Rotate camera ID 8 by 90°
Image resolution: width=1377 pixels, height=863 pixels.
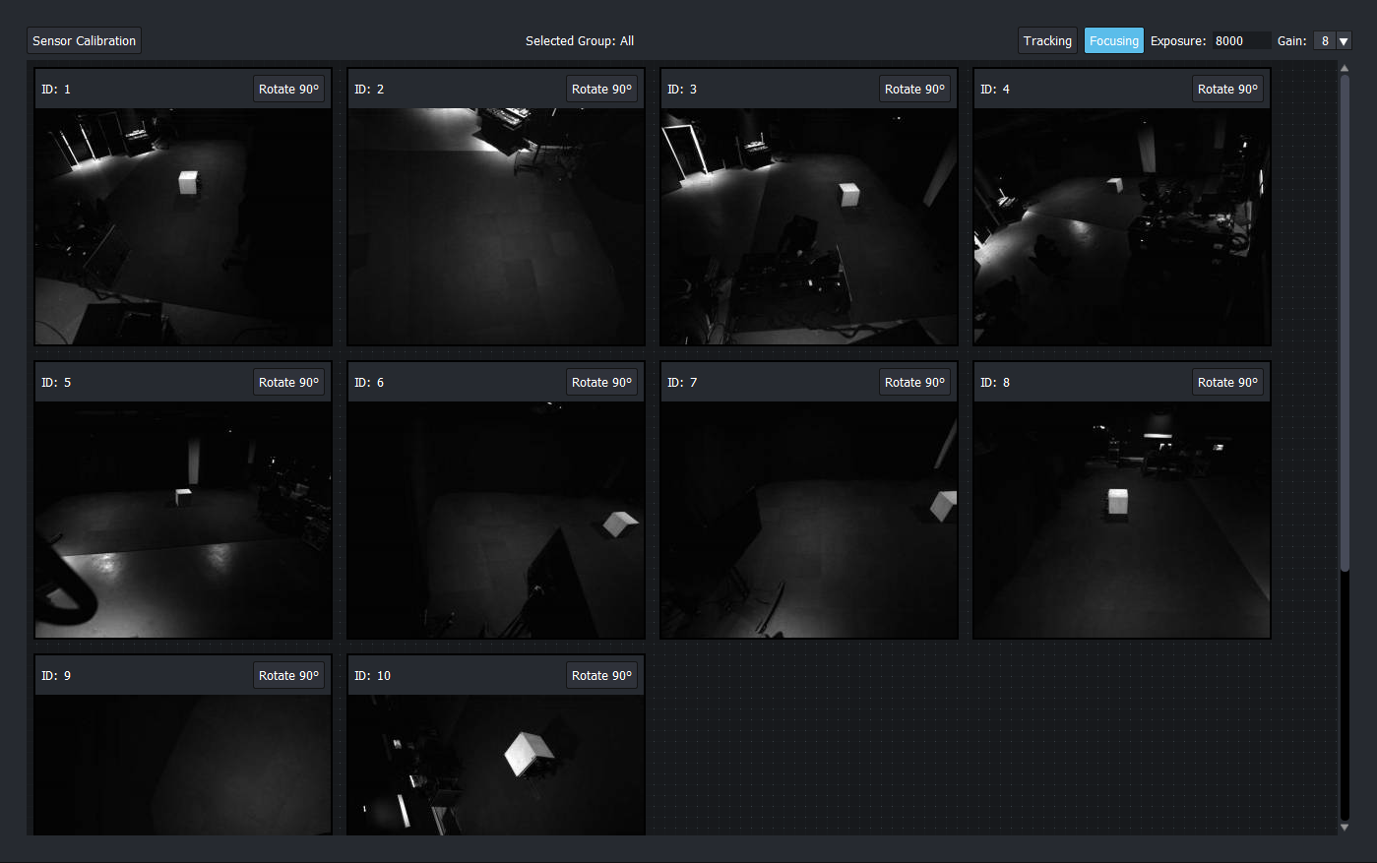click(x=1227, y=382)
